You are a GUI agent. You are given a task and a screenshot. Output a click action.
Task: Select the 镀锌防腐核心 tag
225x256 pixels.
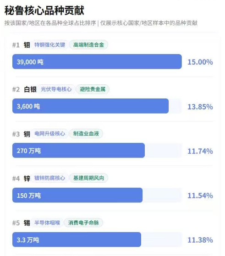pyautogui.click(x=49, y=178)
